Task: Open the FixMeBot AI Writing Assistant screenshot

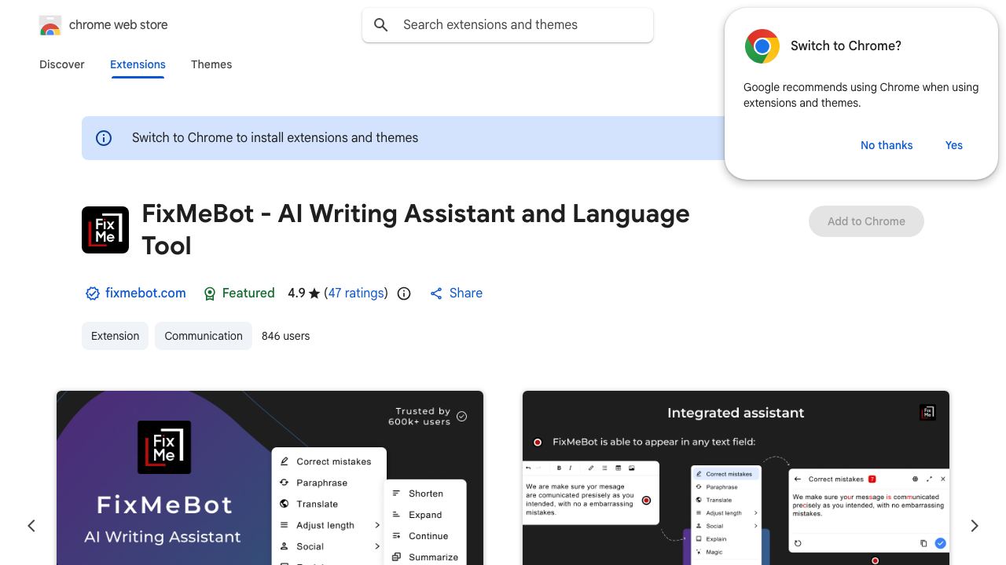Action: (x=270, y=478)
